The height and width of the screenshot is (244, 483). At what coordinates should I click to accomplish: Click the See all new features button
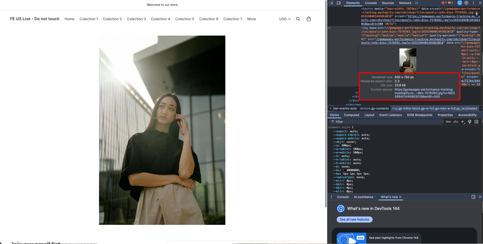[x=354, y=220]
